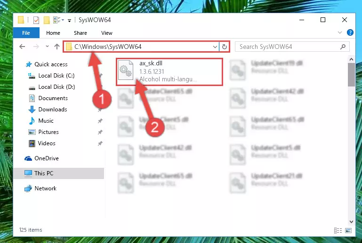Viewport: 362px width, 243px height.
Task: Select Quick access in the navigation pane
Action: pyautogui.click(x=51, y=64)
